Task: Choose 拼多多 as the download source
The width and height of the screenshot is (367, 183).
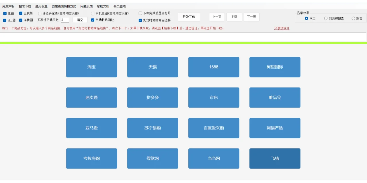Action: [x=153, y=98]
